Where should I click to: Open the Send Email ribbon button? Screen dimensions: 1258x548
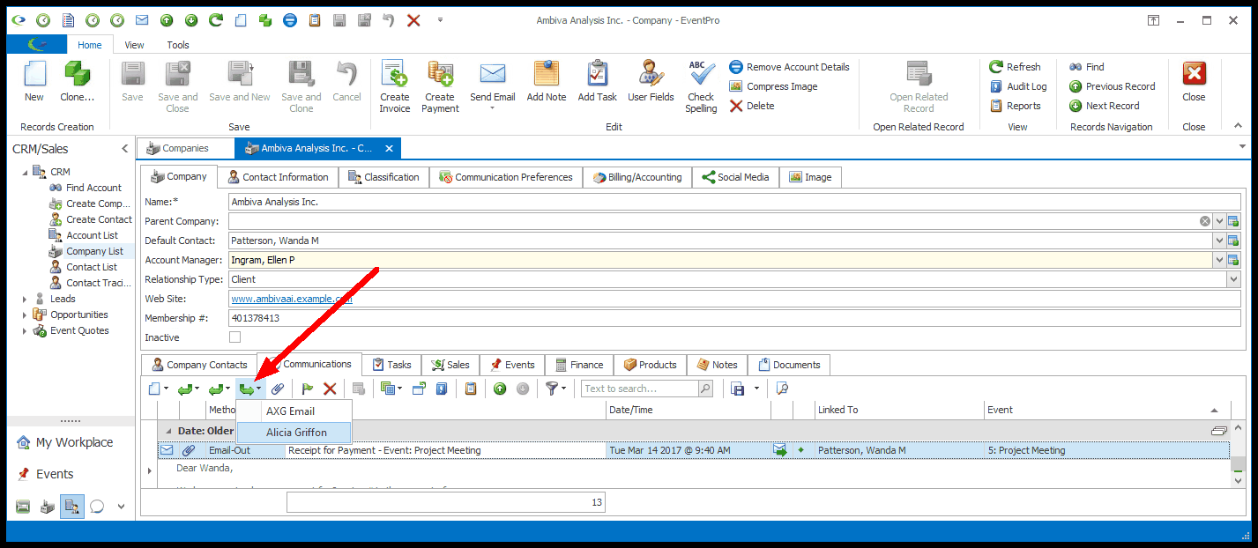pyautogui.click(x=492, y=86)
